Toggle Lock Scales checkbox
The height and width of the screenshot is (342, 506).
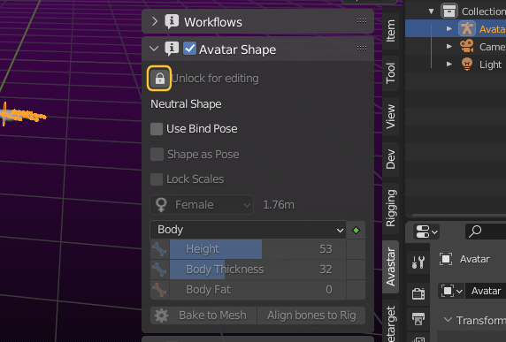157,179
